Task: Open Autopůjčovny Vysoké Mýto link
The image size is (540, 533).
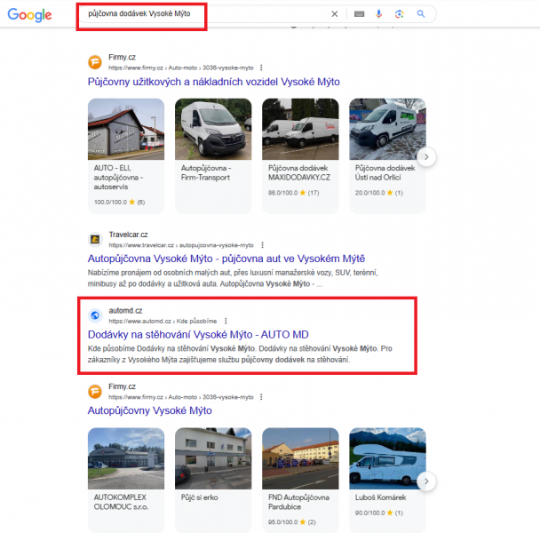Action: point(149,410)
